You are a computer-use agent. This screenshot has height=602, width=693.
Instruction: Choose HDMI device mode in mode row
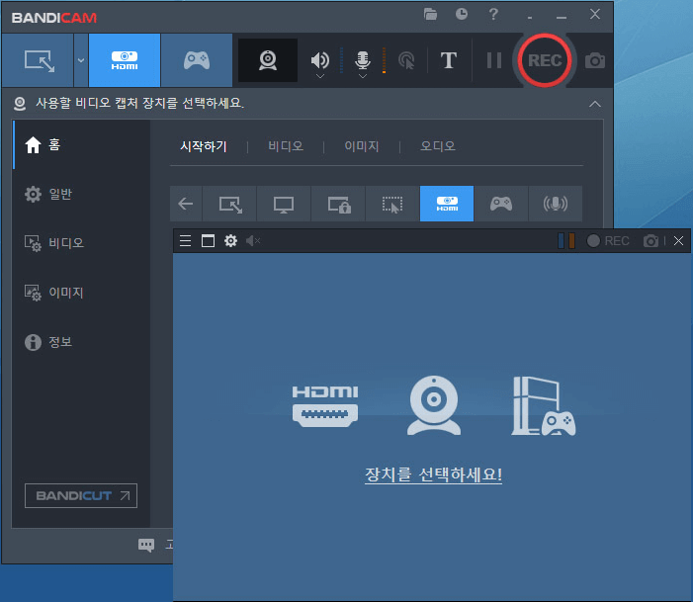[x=447, y=204]
